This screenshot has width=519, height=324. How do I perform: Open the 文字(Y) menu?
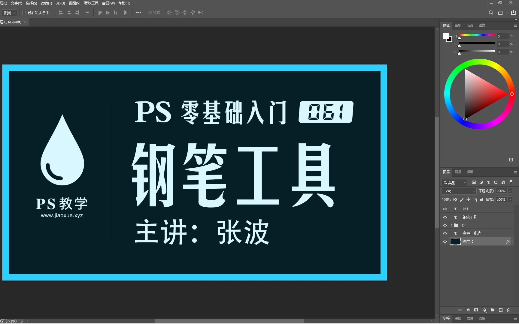[16, 3]
